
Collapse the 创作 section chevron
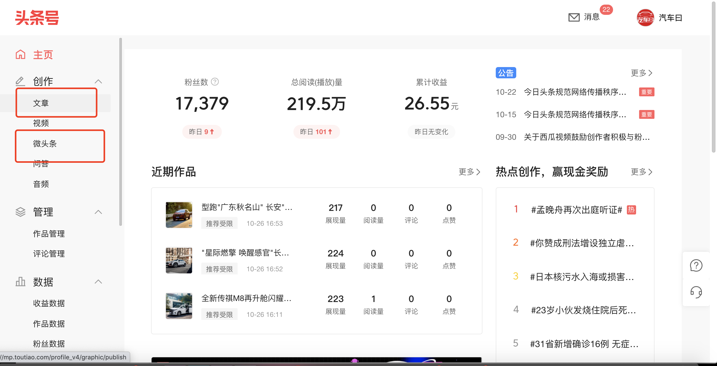point(98,81)
